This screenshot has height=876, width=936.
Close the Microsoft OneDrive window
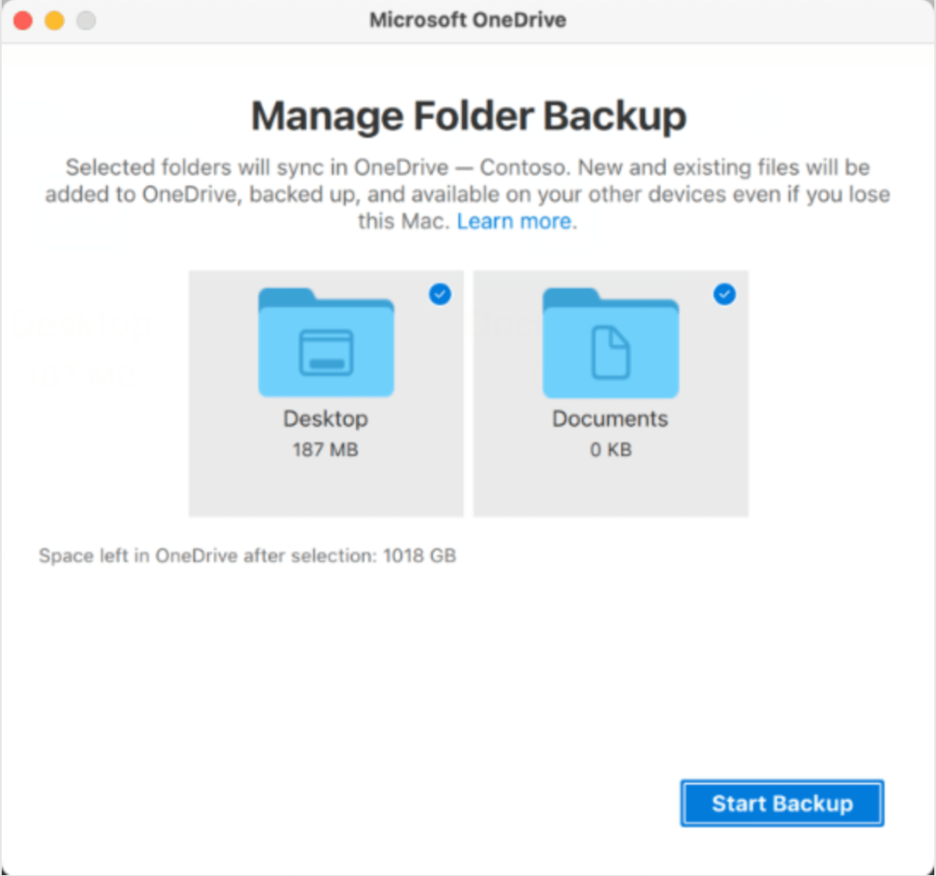(24, 20)
